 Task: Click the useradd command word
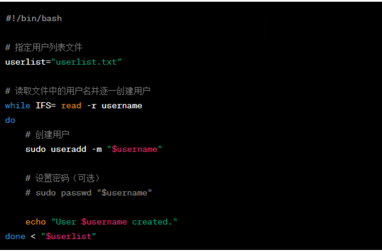68,149
